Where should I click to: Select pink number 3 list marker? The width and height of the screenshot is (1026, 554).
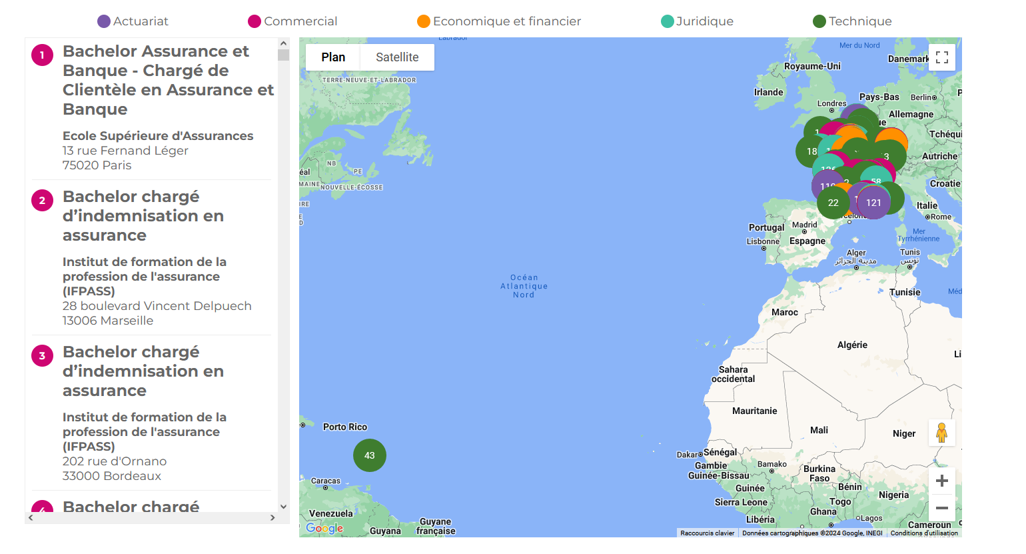[x=42, y=356]
